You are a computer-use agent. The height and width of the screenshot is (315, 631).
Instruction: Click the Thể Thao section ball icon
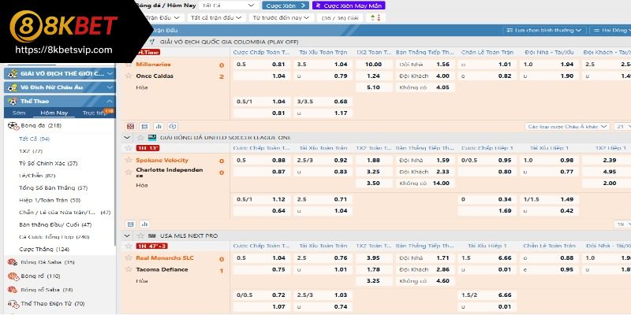coord(12,101)
